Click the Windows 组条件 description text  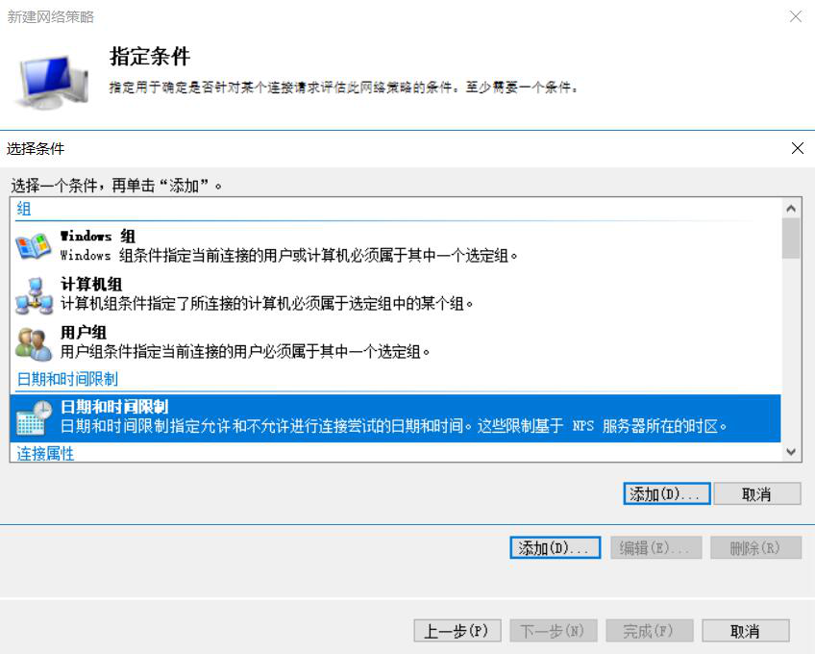(289, 256)
